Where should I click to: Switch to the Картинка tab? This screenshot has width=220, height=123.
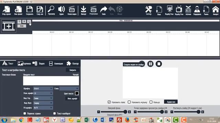pyautogui.click(x=24, y=64)
